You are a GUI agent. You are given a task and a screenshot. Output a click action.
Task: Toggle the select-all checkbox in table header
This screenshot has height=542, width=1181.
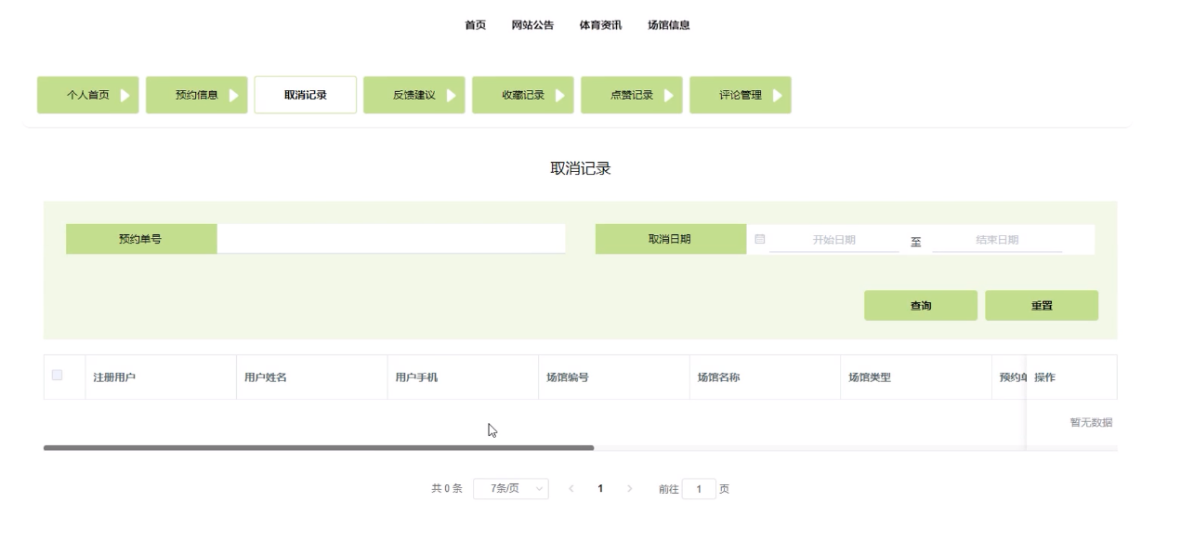(58, 376)
